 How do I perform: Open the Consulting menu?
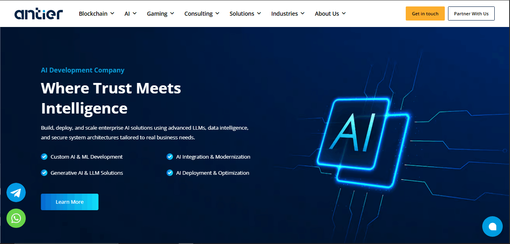[x=202, y=14]
